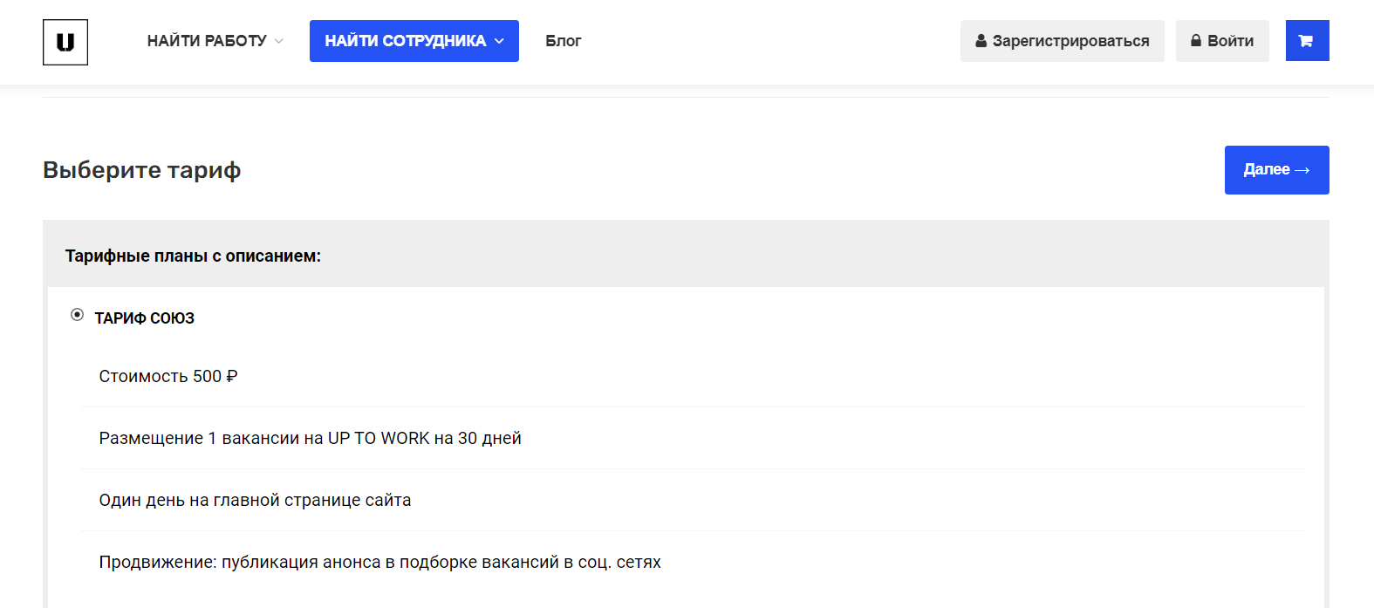
Task: Go to the Блог page
Action: pyautogui.click(x=563, y=41)
